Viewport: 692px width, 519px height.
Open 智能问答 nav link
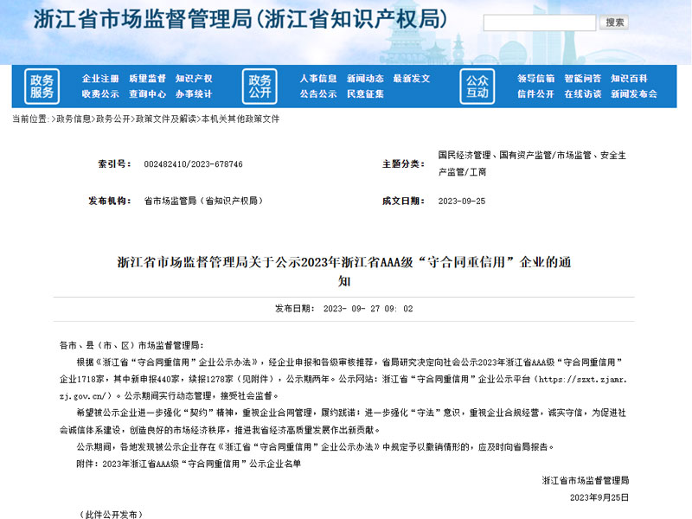point(582,79)
